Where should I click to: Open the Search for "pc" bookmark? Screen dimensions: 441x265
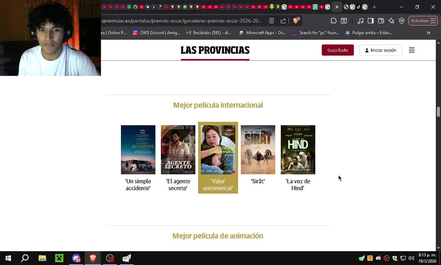(x=316, y=33)
